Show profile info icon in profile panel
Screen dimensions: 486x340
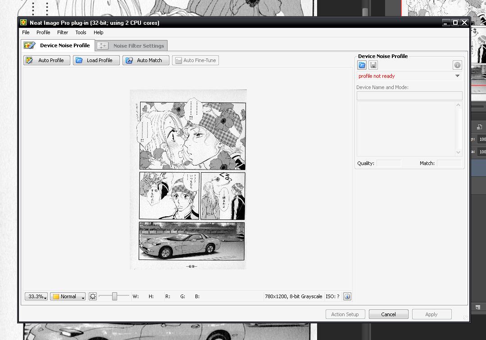[x=457, y=65]
